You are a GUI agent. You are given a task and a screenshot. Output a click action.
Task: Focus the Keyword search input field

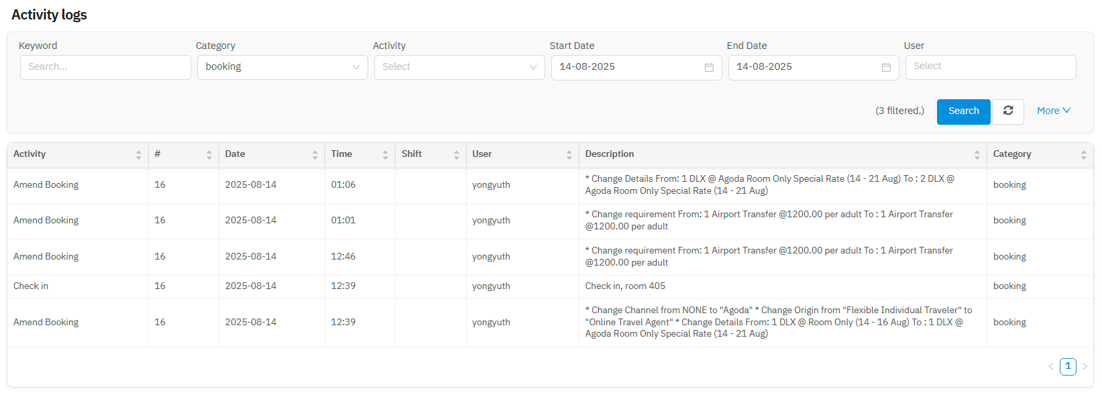click(x=105, y=67)
